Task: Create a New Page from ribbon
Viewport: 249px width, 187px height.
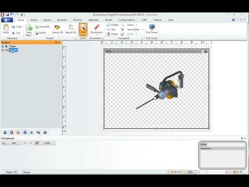Action: (x=29, y=30)
